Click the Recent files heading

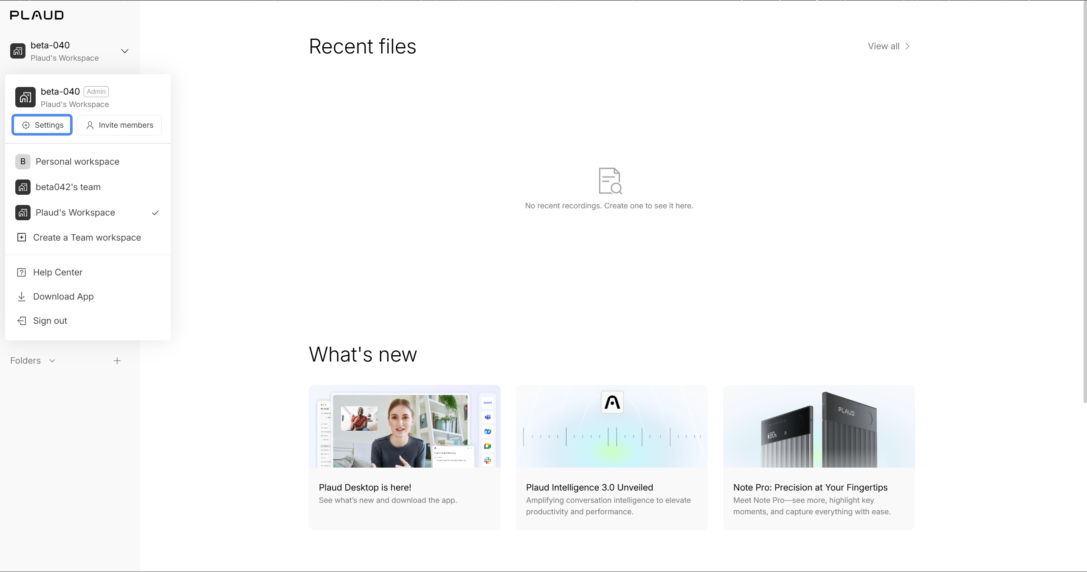click(x=363, y=46)
